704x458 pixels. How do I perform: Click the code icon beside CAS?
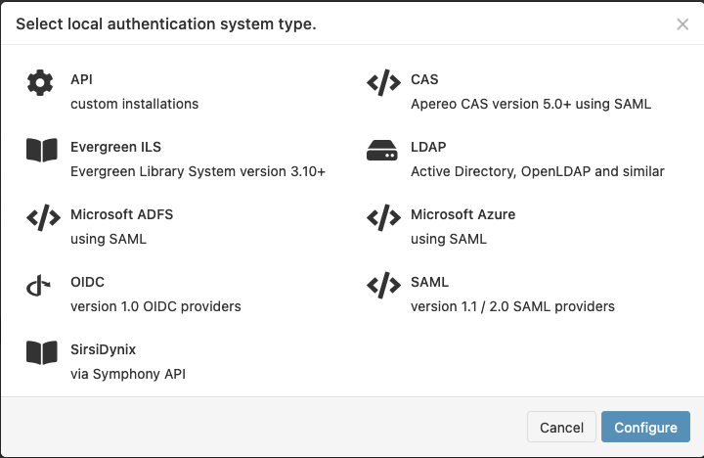[382, 82]
